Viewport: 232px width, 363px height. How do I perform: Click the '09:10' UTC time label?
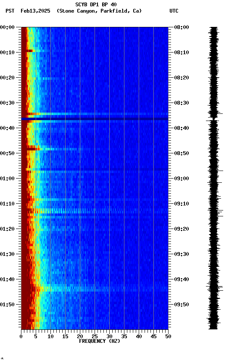(182, 204)
